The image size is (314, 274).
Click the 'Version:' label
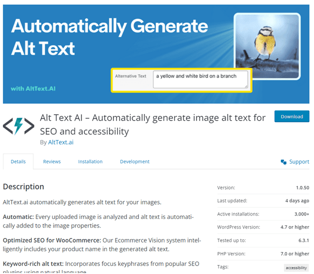pos(226,187)
